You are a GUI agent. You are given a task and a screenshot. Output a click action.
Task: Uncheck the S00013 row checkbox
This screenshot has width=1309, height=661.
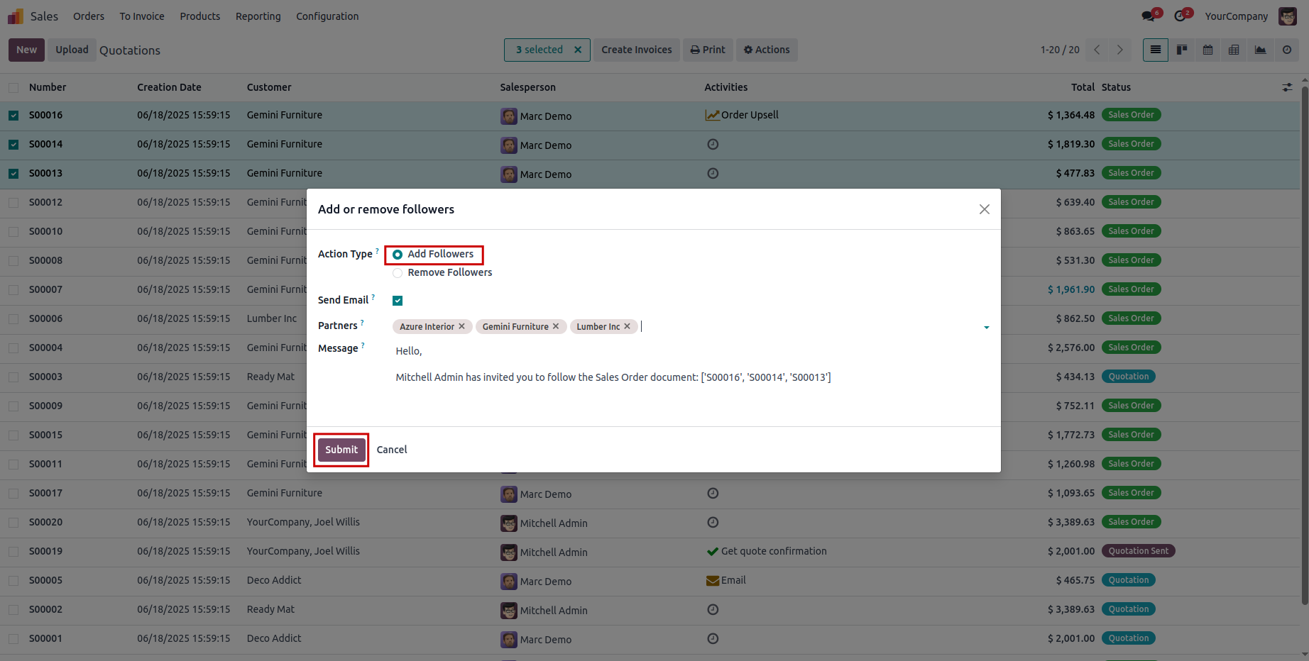[13, 173]
